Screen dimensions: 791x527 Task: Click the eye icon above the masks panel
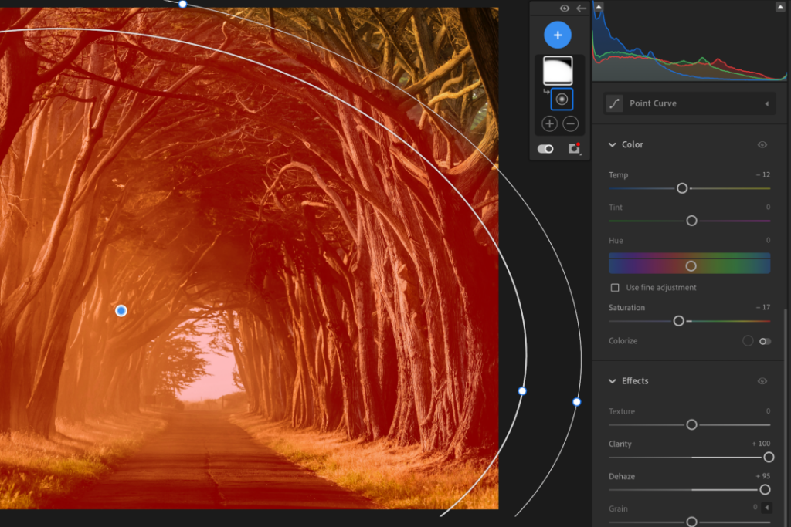(563, 8)
